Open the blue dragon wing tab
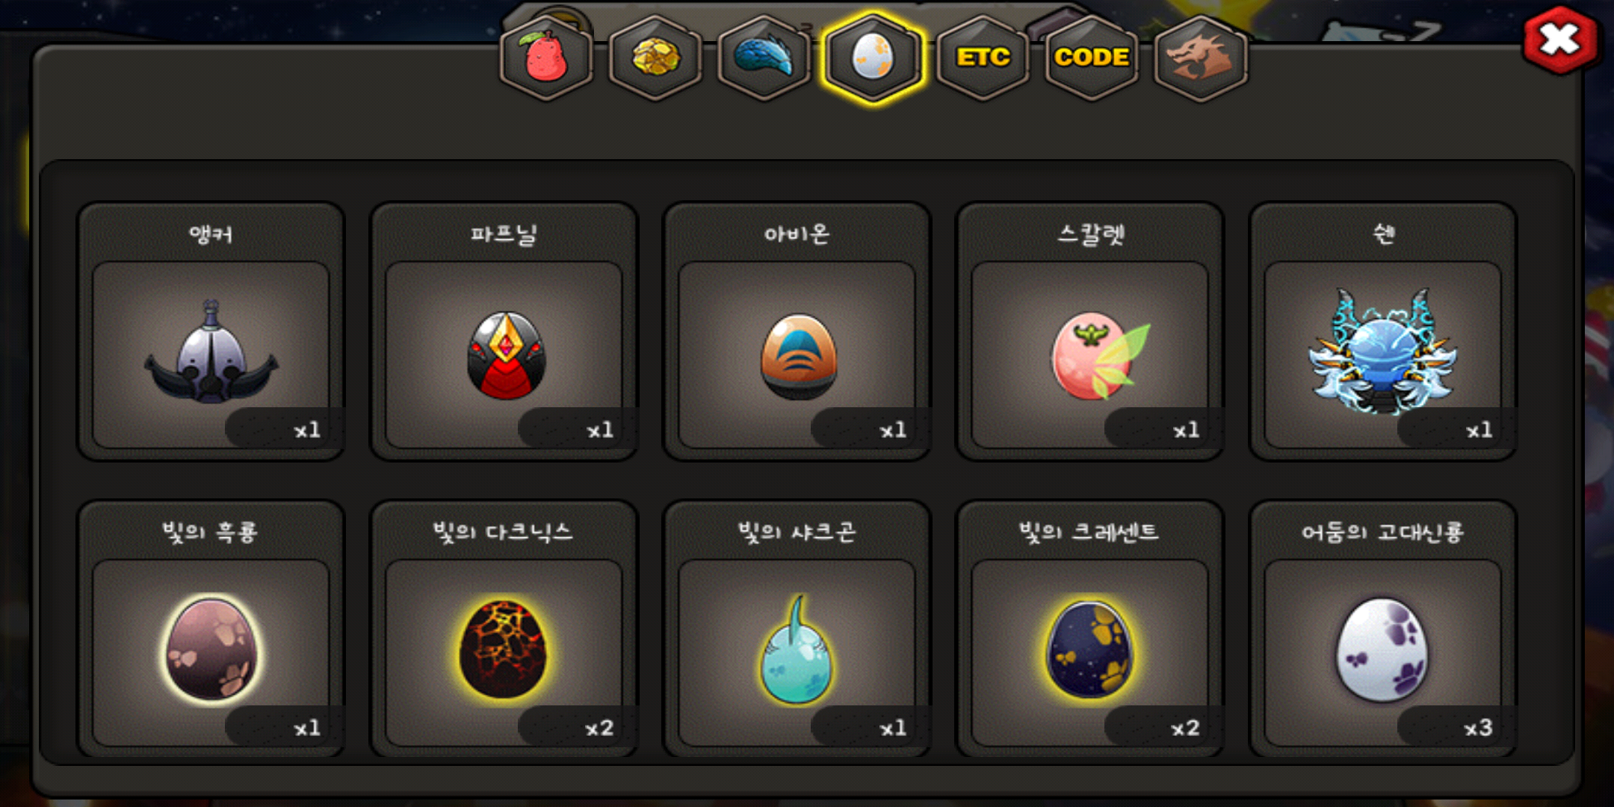The height and width of the screenshot is (807, 1614). [x=764, y=58]
